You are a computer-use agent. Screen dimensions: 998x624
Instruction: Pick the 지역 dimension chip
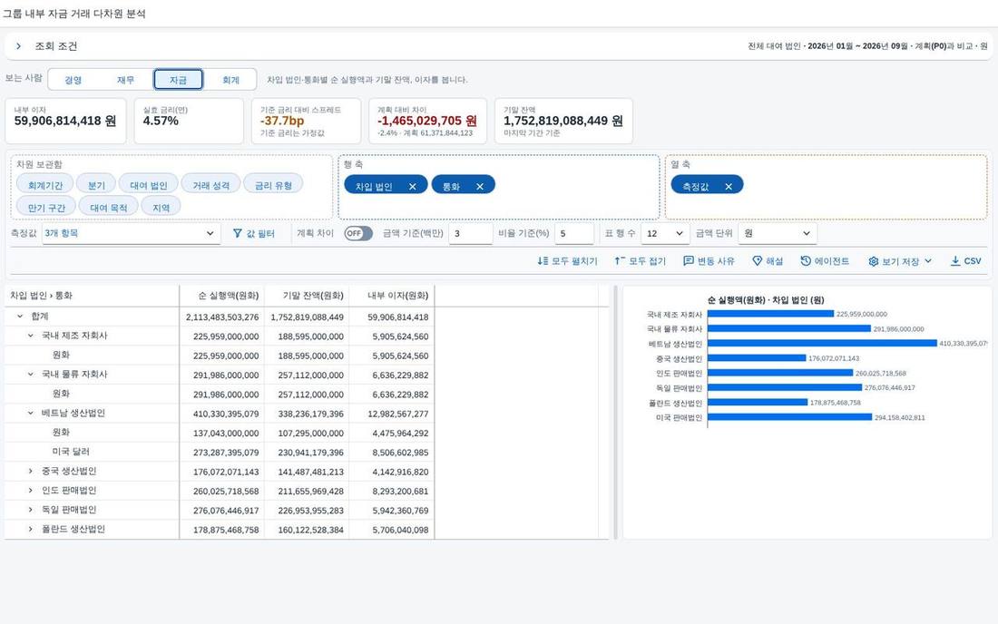161,208
